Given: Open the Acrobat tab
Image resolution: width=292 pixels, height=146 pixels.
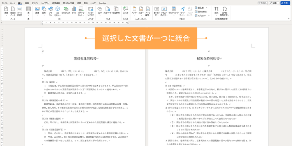Looking at the screenshot, I should 102,3.
